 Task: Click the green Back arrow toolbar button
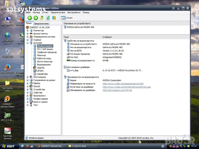[30, 18]
